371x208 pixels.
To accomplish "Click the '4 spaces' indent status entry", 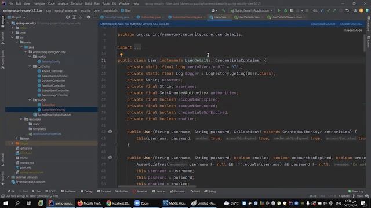I will (x=344, y=196).
